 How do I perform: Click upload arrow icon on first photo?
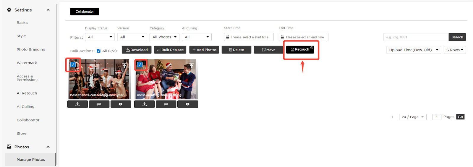click(124, 65)
